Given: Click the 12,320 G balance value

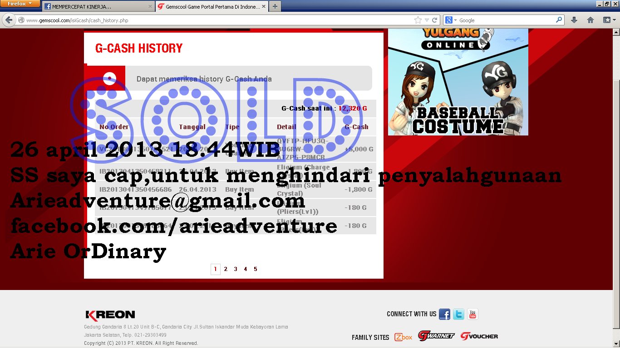Looking at the screenshot, I should 353,108.
